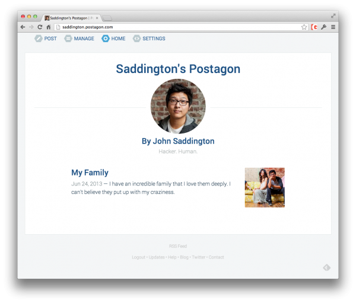
Task: Click the circular author profile photo
Action: pos(178,106)
